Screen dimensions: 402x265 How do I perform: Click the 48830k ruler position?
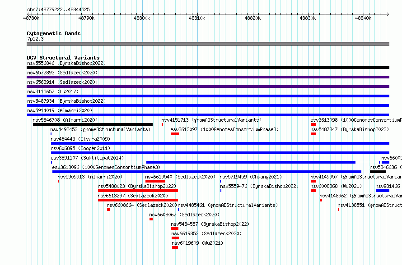click(308, 18)
